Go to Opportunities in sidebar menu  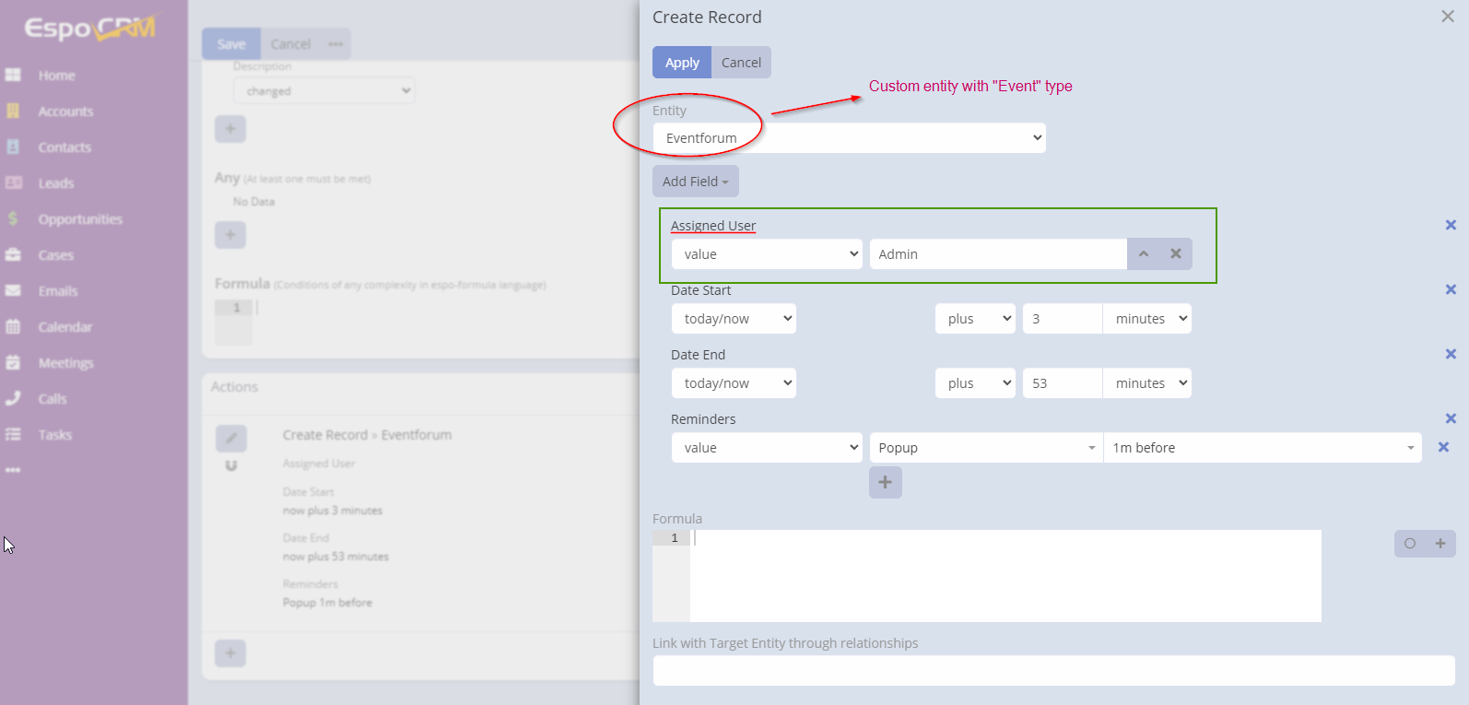coord(80,219)
